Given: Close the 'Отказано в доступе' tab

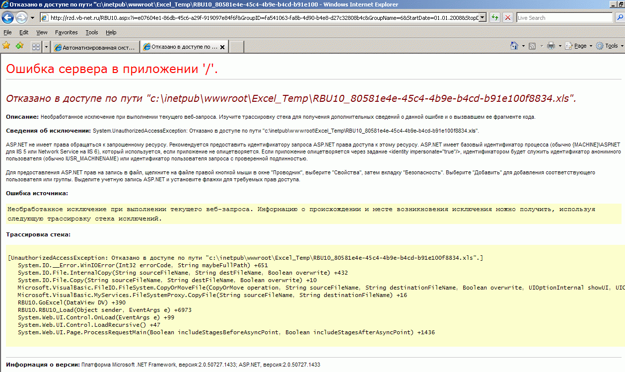Looking at the screenshot, I should [223, 48].
